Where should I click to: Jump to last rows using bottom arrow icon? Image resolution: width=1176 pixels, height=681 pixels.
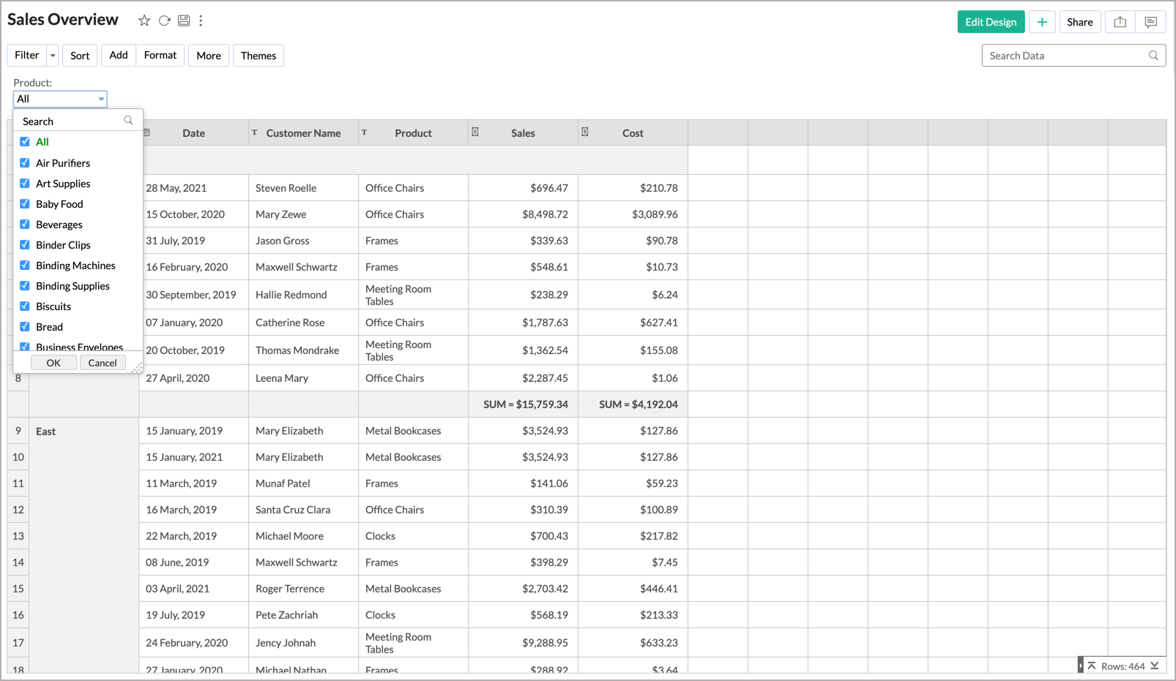tap(1155, 666)
